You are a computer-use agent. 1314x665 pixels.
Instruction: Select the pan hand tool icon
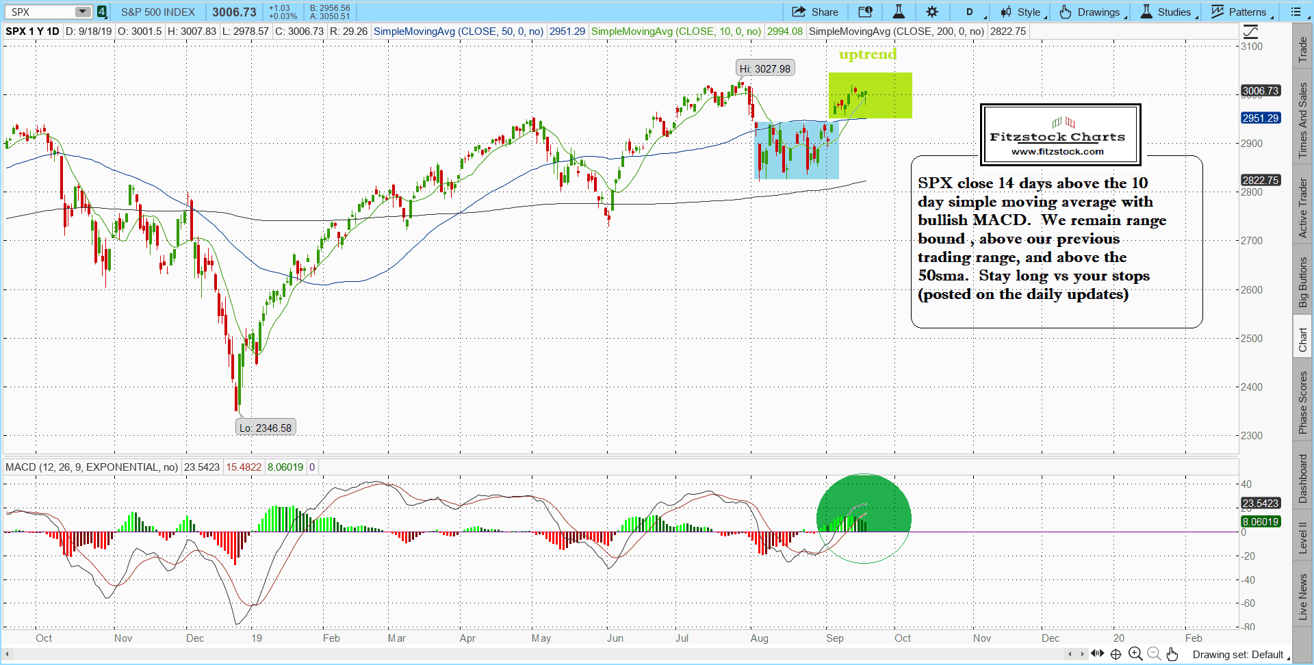pos(1172,654)
